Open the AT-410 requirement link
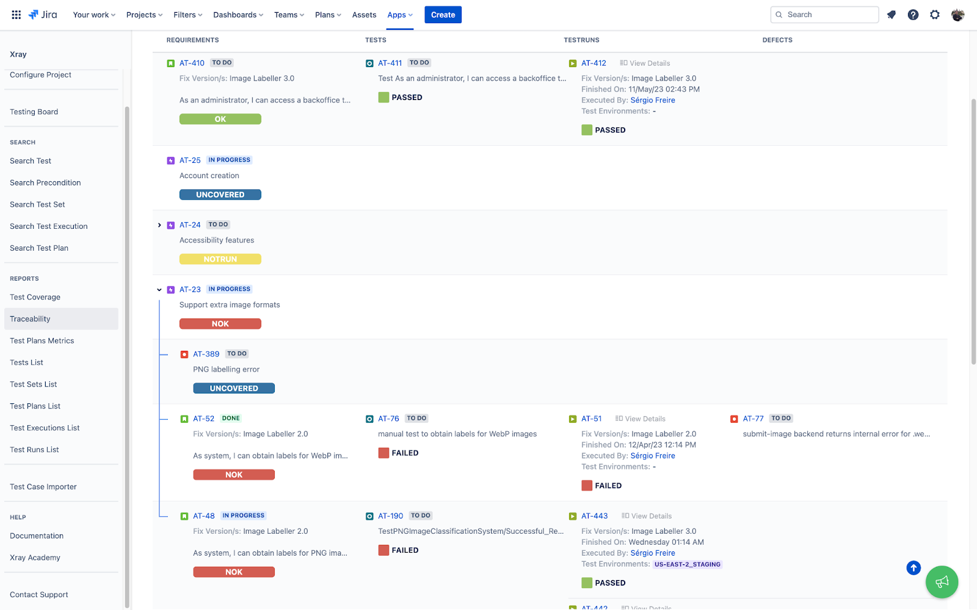This screenshot has width=977, height=610. click(x=192, y=63)
